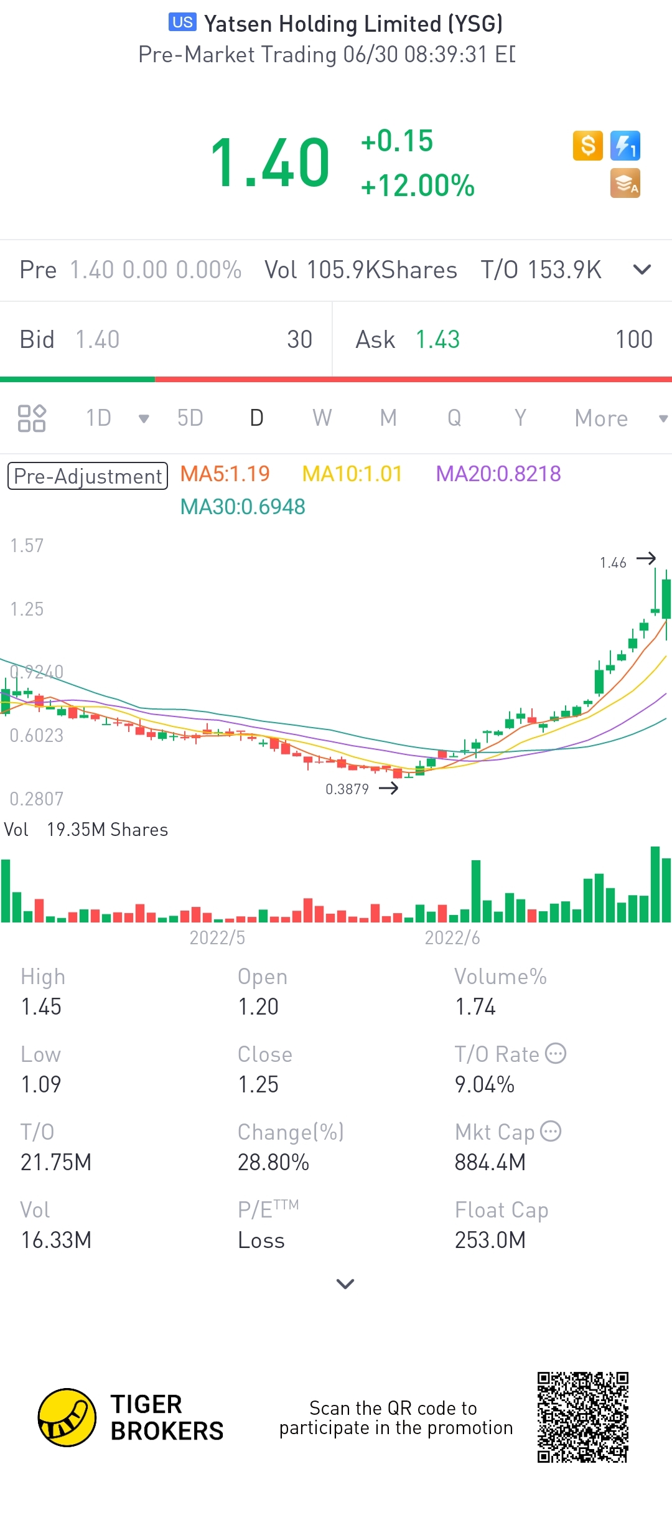Screen dimensions: 672x1525
Task: Toggle the Pre-Adjustment button
Action: 88,476
